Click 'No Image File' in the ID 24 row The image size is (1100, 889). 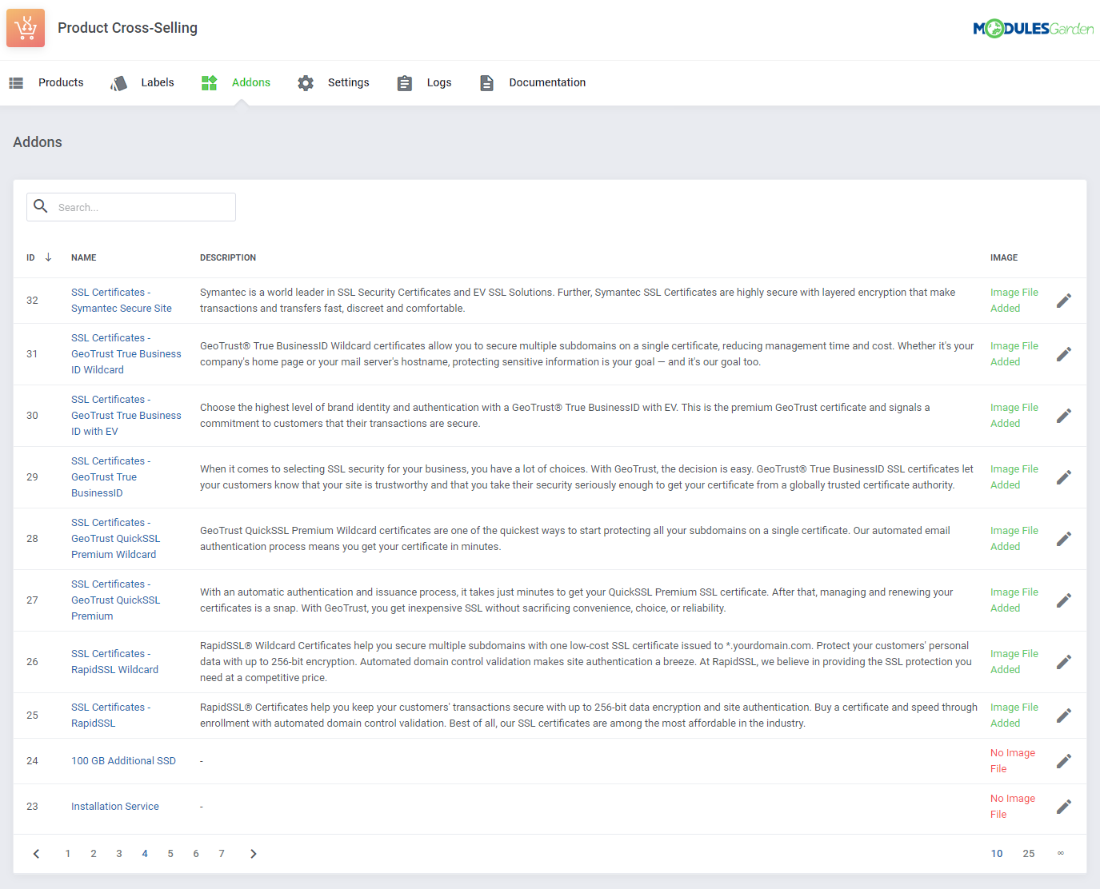point(1013,761)
